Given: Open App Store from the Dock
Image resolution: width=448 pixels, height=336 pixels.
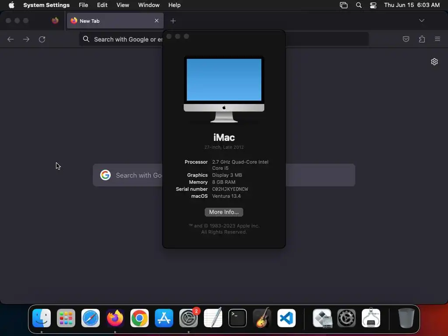Looking at the screenshot, I should click(x=164, y=318).
